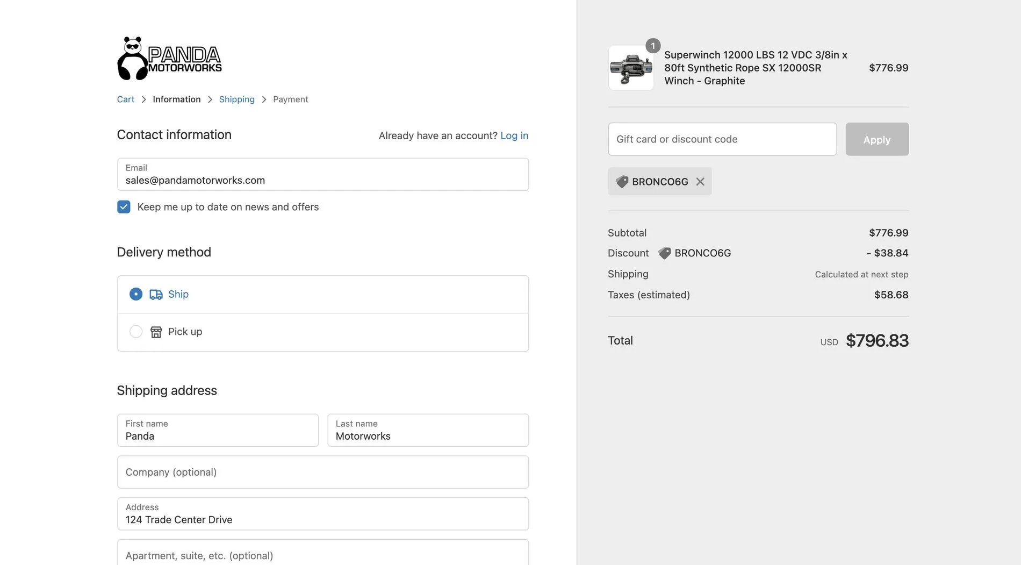Go to the Shipping breadcrumb step
1021x565 pixels.
(237, 99)
